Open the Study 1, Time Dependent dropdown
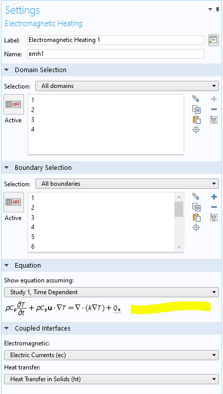 pyautogui.click(x=111, y=292)
